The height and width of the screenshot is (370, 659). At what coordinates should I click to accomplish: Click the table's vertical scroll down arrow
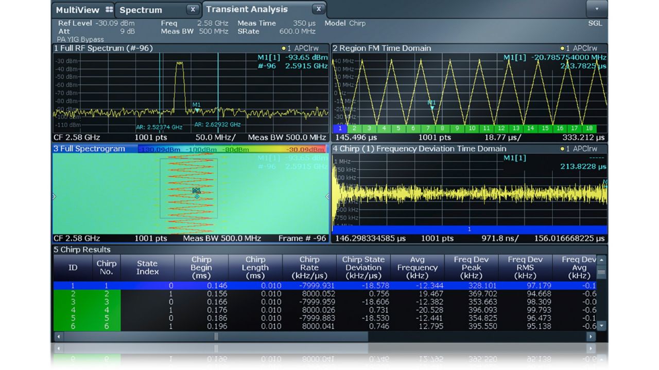point(601,326)
